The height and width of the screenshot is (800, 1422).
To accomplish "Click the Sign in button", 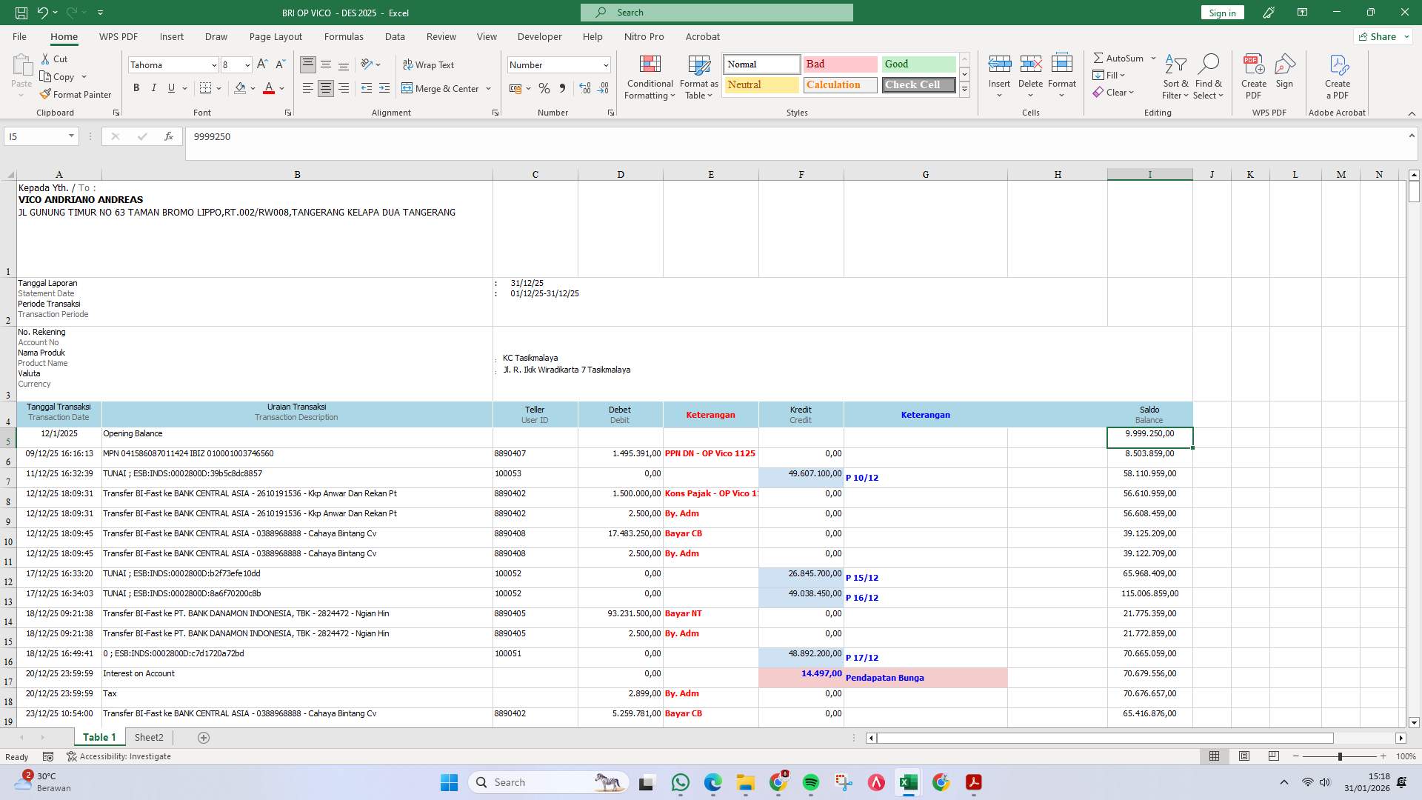I will (x=1222, y=12).
